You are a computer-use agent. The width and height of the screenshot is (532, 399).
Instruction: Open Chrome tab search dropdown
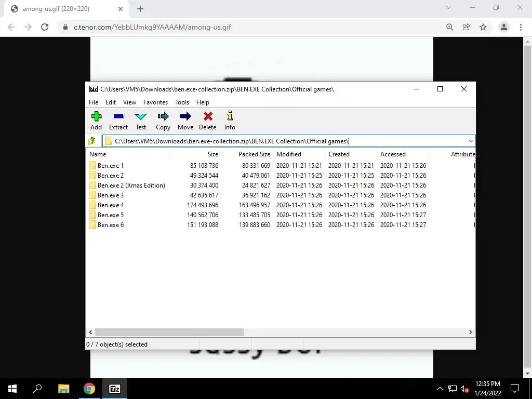coord(448,7)
